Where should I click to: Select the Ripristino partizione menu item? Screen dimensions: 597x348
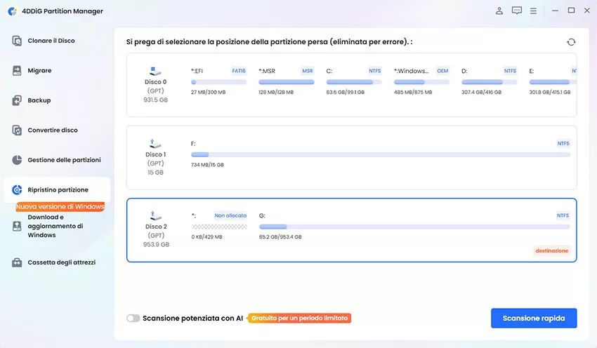(58, 190)
